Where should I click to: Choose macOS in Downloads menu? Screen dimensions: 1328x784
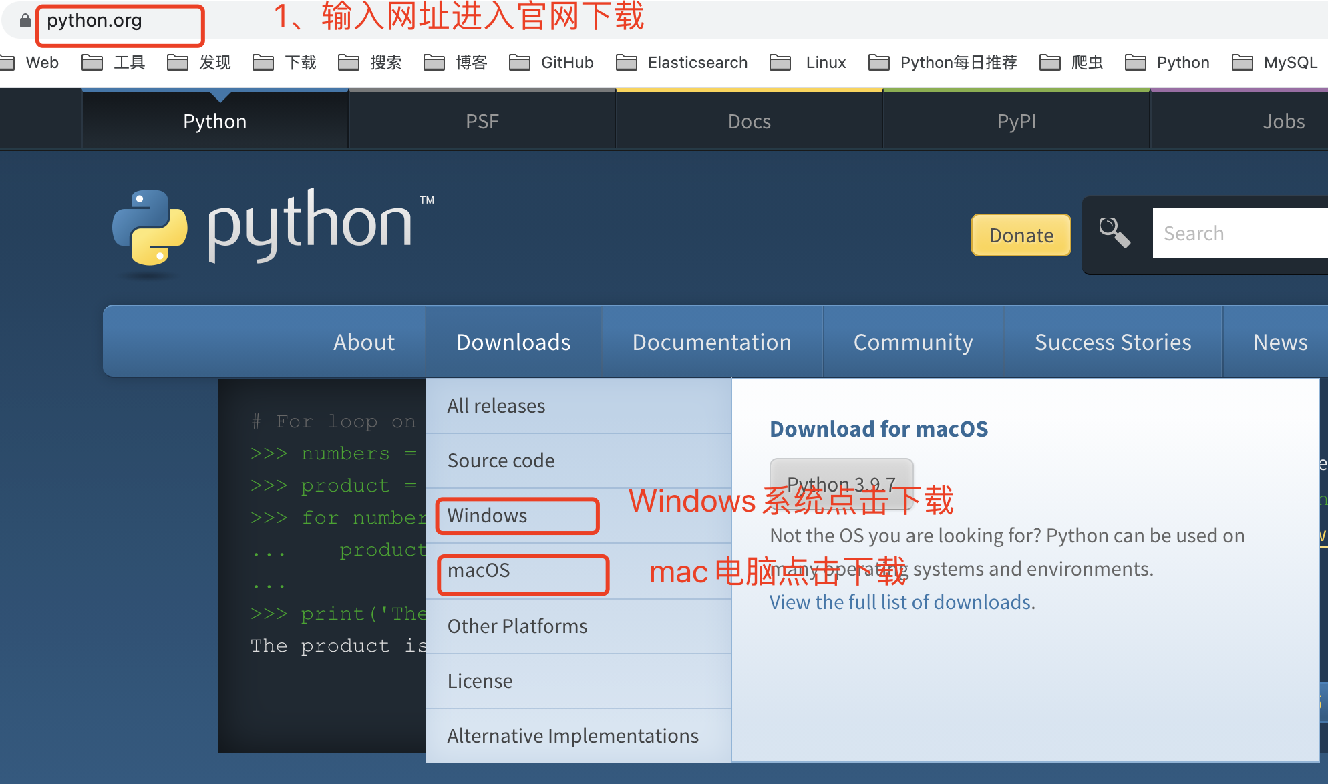tap(578, 571)
